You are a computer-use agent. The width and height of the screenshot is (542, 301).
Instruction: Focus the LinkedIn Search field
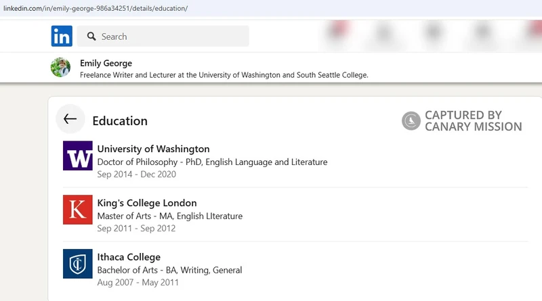pos(163,36)
